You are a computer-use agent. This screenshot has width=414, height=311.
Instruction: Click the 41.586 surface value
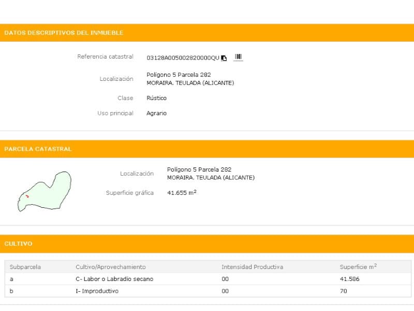[349, 279]
